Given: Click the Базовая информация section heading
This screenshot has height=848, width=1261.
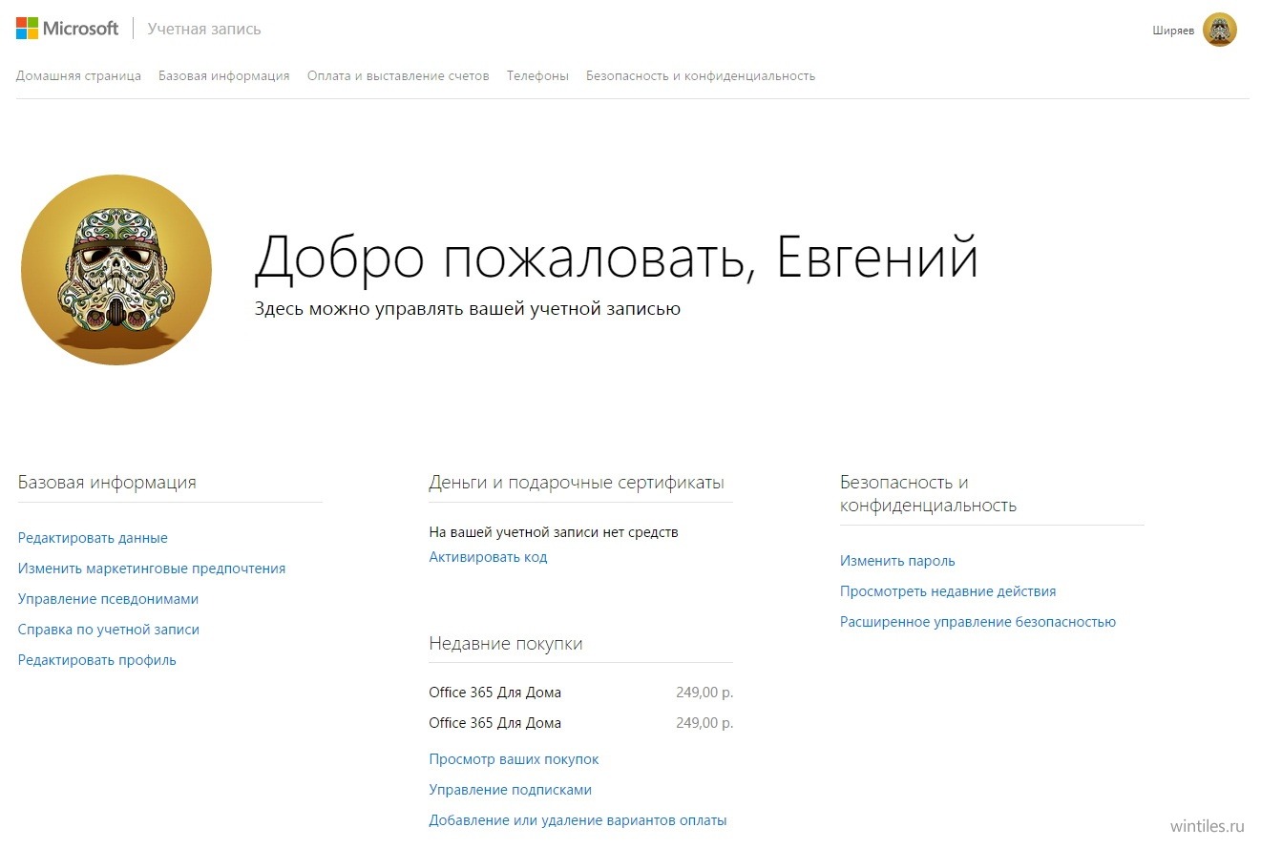Looking at the screenshot, I should (107, 483).
